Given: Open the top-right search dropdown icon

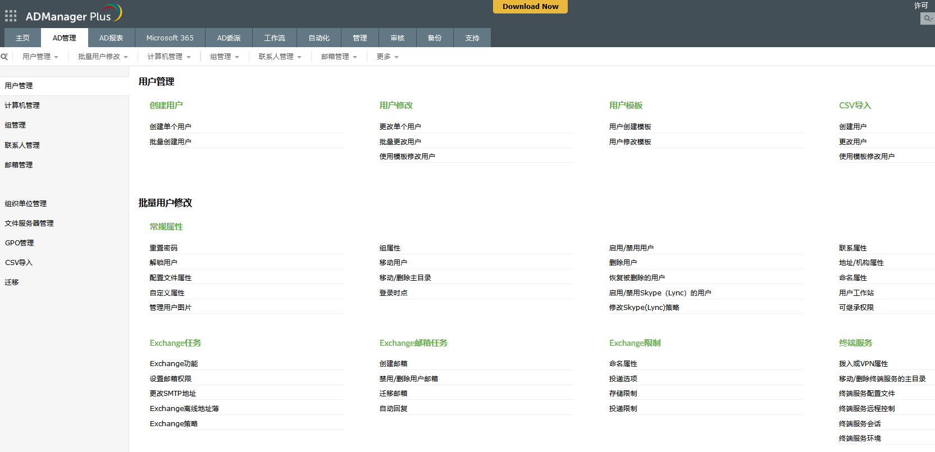Looking at the screenshot, I should tap(927, 19).
